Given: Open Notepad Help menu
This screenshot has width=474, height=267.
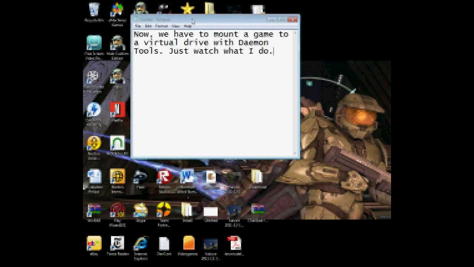Looking at the screenshot, I should click(188, 26).
